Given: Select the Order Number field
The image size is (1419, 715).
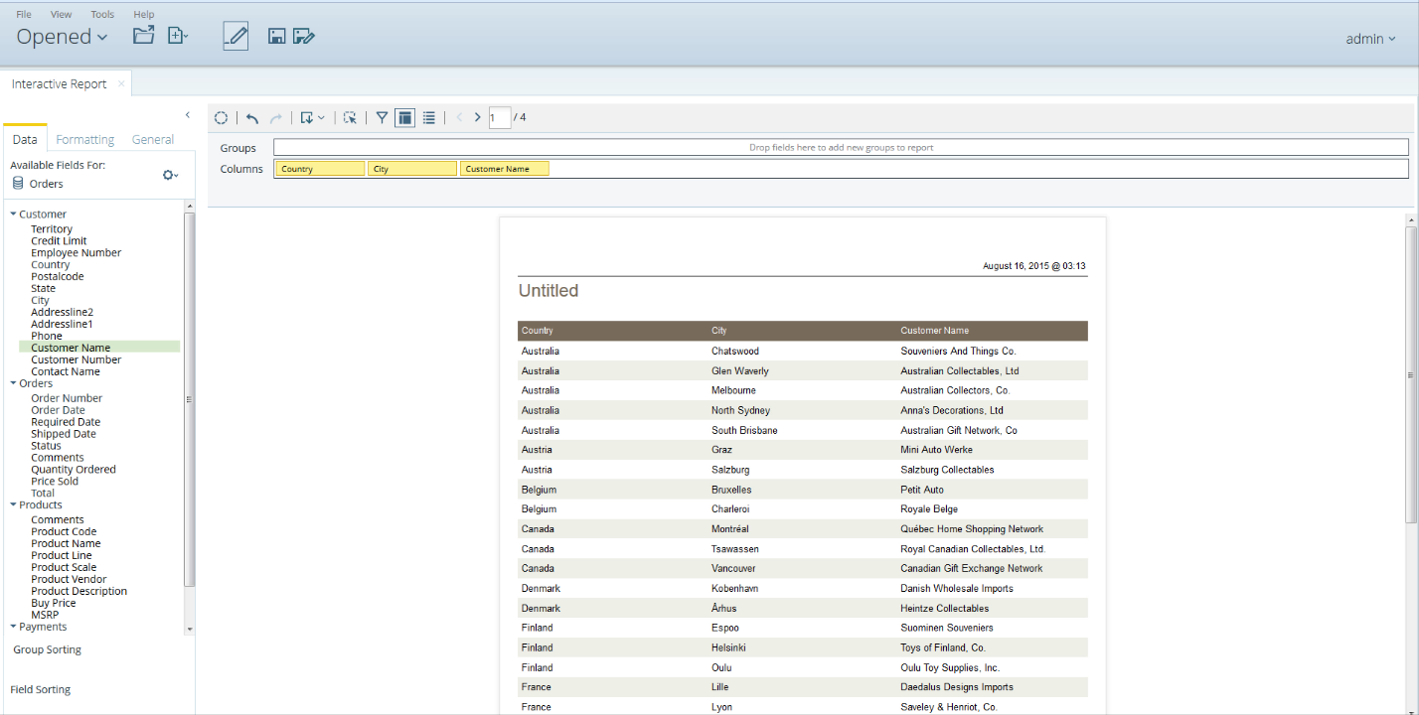Looking at the screenshot, I should [x=67, y=398].
